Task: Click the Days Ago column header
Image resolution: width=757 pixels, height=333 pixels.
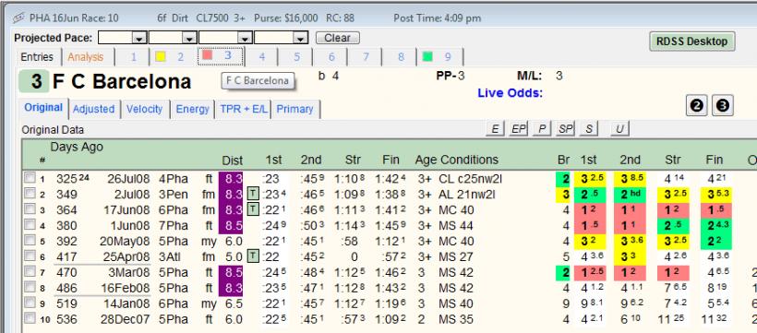Action: 77,148
